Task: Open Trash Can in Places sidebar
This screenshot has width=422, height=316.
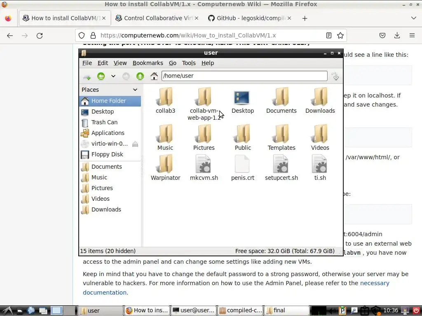Action: click(x=110, y=123)
